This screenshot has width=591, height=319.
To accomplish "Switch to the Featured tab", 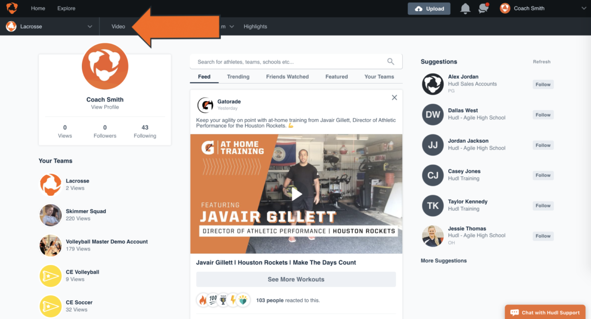I will [x=336, y=77].
